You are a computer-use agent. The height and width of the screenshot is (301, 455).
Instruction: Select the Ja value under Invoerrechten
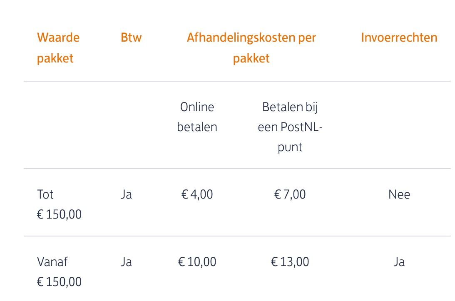click(399, 262)
